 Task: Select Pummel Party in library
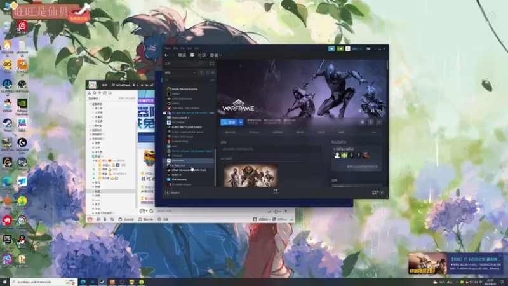[180, 141]
